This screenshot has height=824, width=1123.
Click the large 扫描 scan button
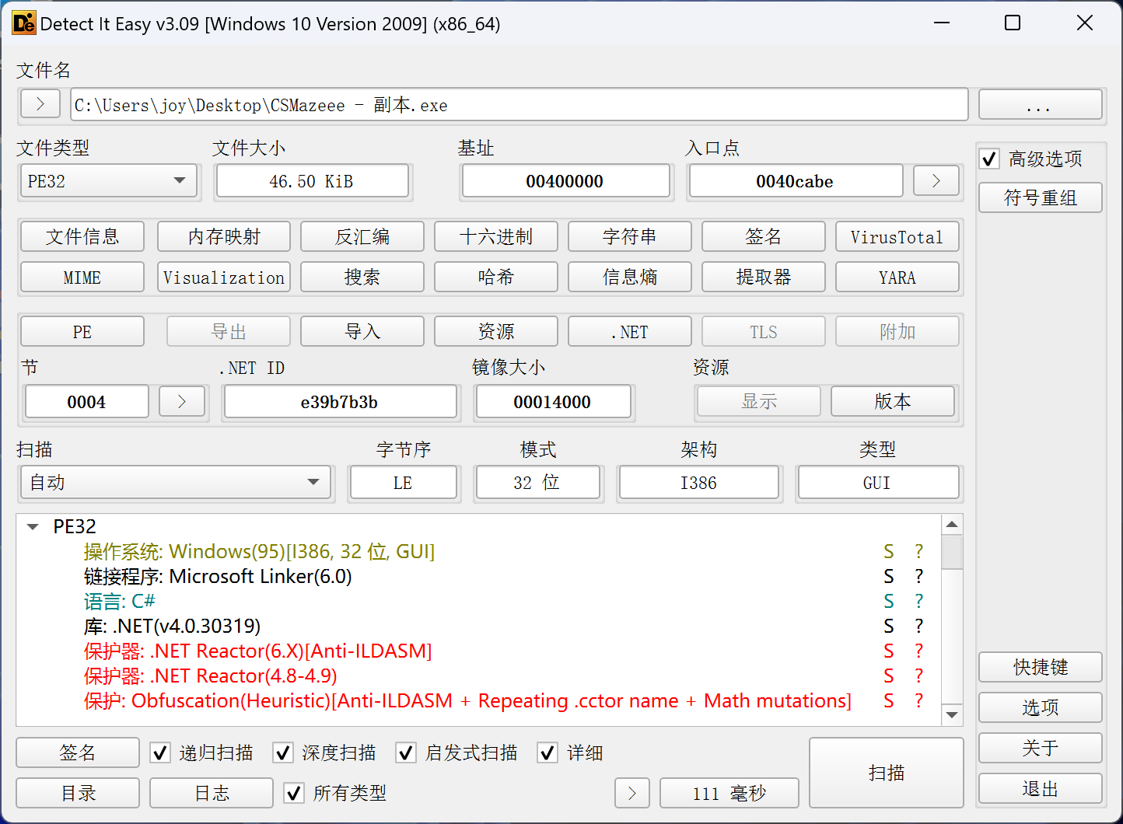[887, 773]
